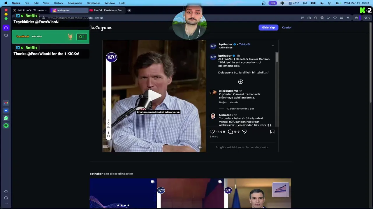
Task: Click the 'Kaydol' sign-up link
Action: [286, 28]
